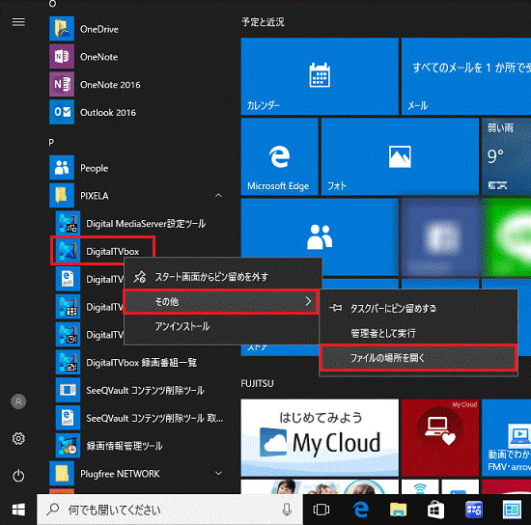Viewport: 531px width, 525px height.
Task: Open the hamburger menu at top left
Action: coord(18,22)
